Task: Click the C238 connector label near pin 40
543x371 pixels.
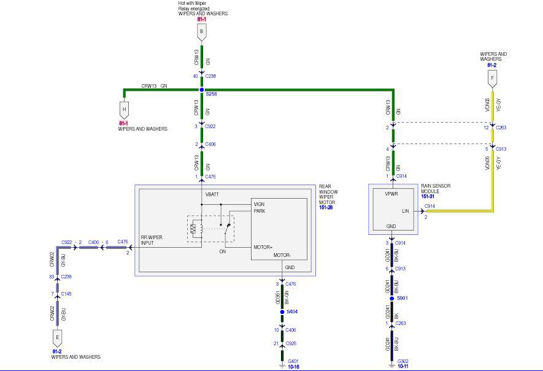Action: (210, 76)
